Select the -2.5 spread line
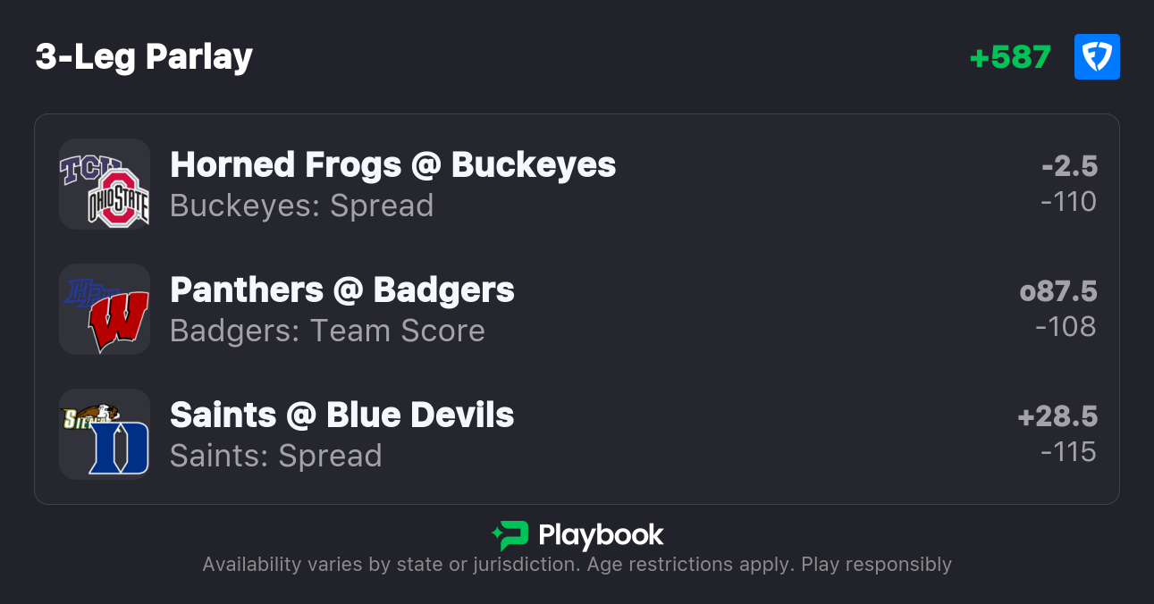1154x604 pixels. [1069, 166]
